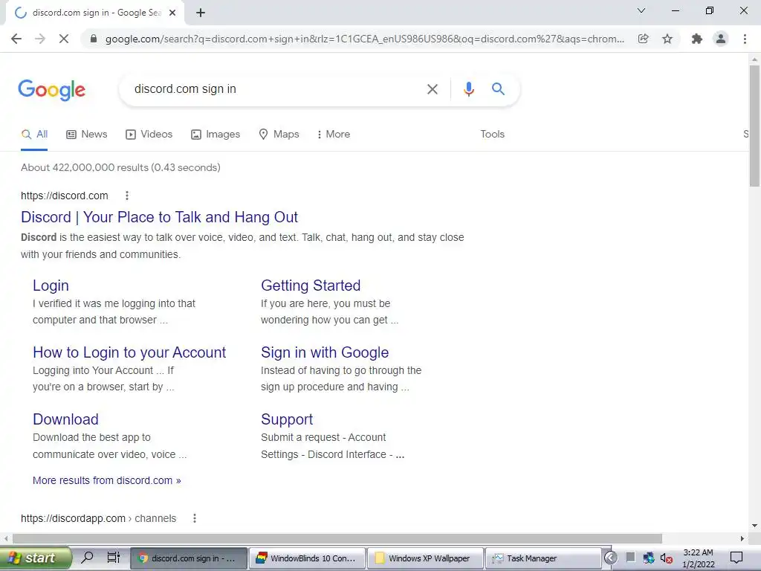Viewport: 761px width, 571px height.
Task: Click the forward navigation arrow
Action: [x=40, y=39]
